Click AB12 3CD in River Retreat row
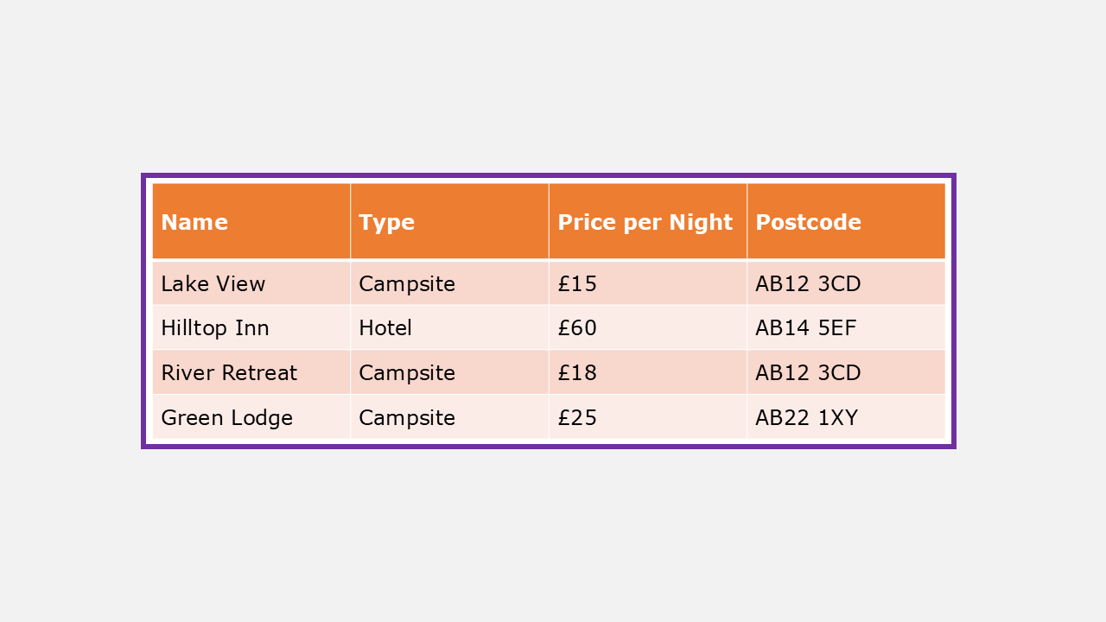 click(845, 373)
